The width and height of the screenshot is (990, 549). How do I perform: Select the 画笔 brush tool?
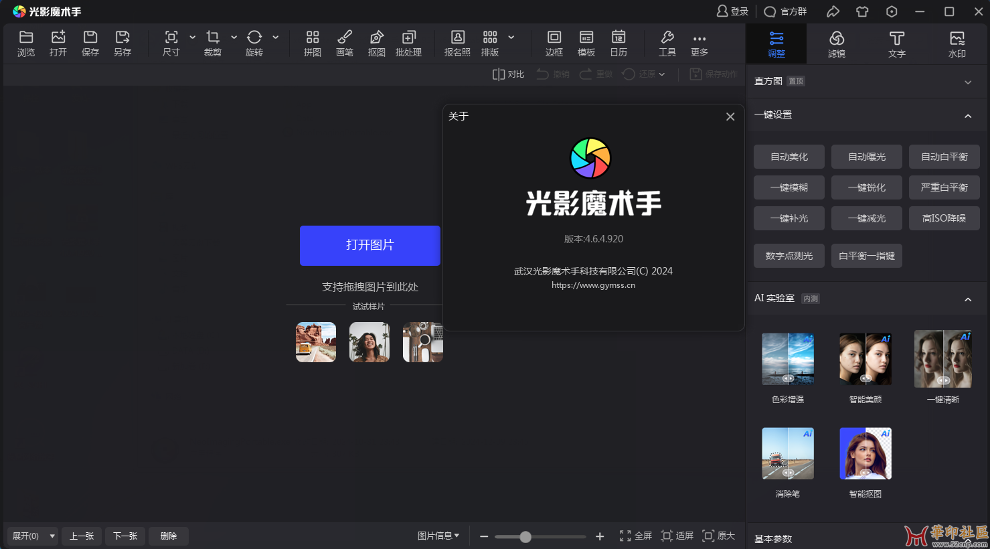click(x=344, y=43)
